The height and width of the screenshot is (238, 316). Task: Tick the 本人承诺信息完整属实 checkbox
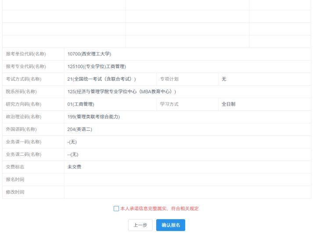116,209
